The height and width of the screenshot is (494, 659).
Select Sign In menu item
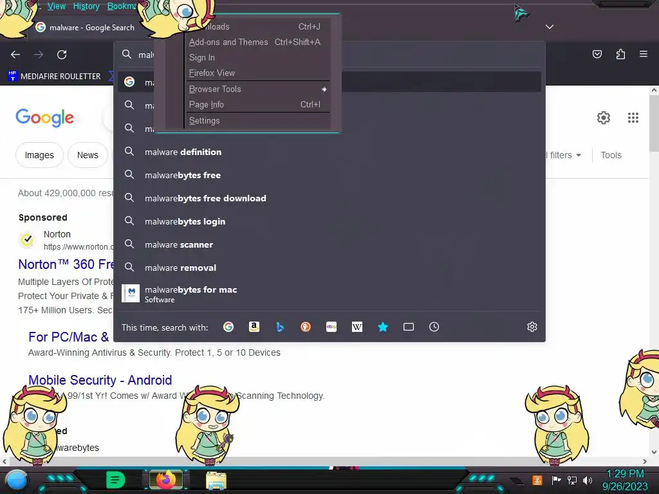(257, 57)
